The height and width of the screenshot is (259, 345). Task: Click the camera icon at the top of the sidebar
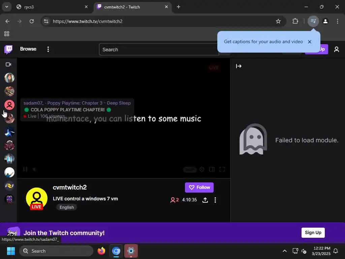click(x=8, y=64)
